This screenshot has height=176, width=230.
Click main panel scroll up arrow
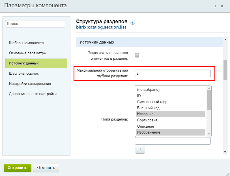coord(225,40)
